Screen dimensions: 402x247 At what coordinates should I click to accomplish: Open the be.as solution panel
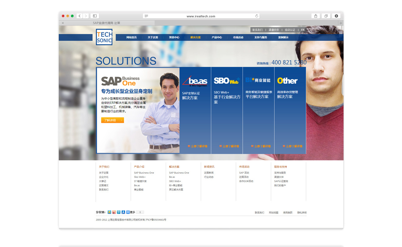pyautogui.click(x=195, y=111)
